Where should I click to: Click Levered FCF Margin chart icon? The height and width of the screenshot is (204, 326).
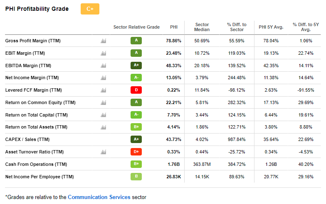[x=103, y=90]
